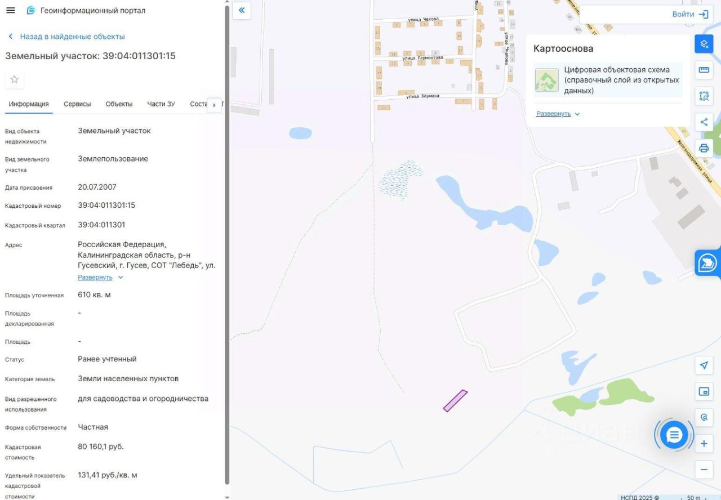Switch to the Части ЗУ tab
Screen dimensions: 721x500
(x=161, y=104)
